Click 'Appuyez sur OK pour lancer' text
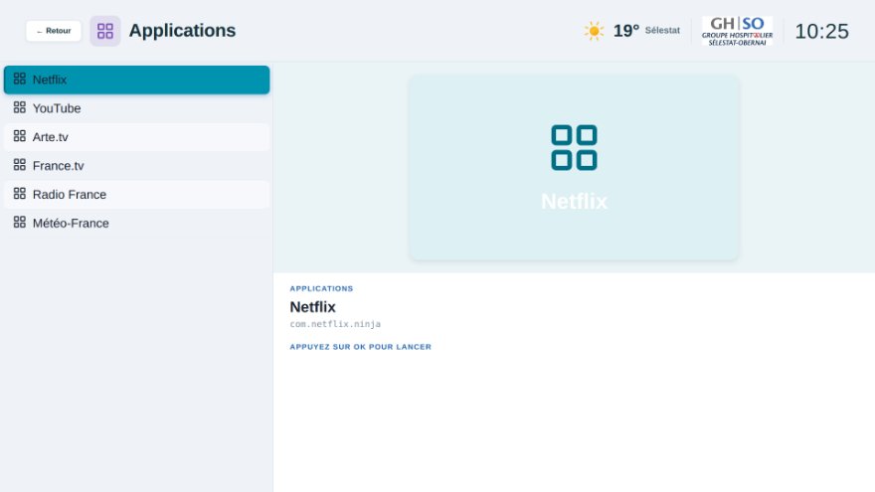 [x=361, y=347]
